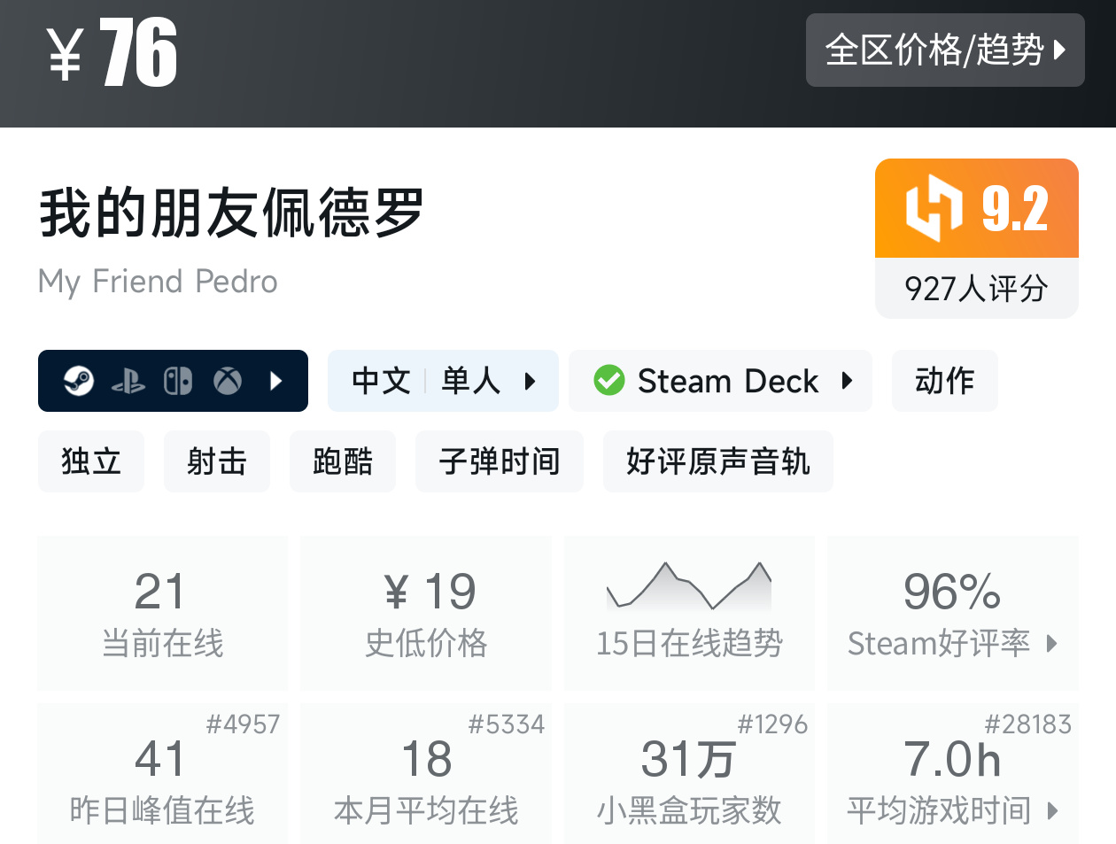Image resolution: width=1116 pixels, height=844 pixels.
Task: Click the PlayStation platform icon
Action: (128, 382)
